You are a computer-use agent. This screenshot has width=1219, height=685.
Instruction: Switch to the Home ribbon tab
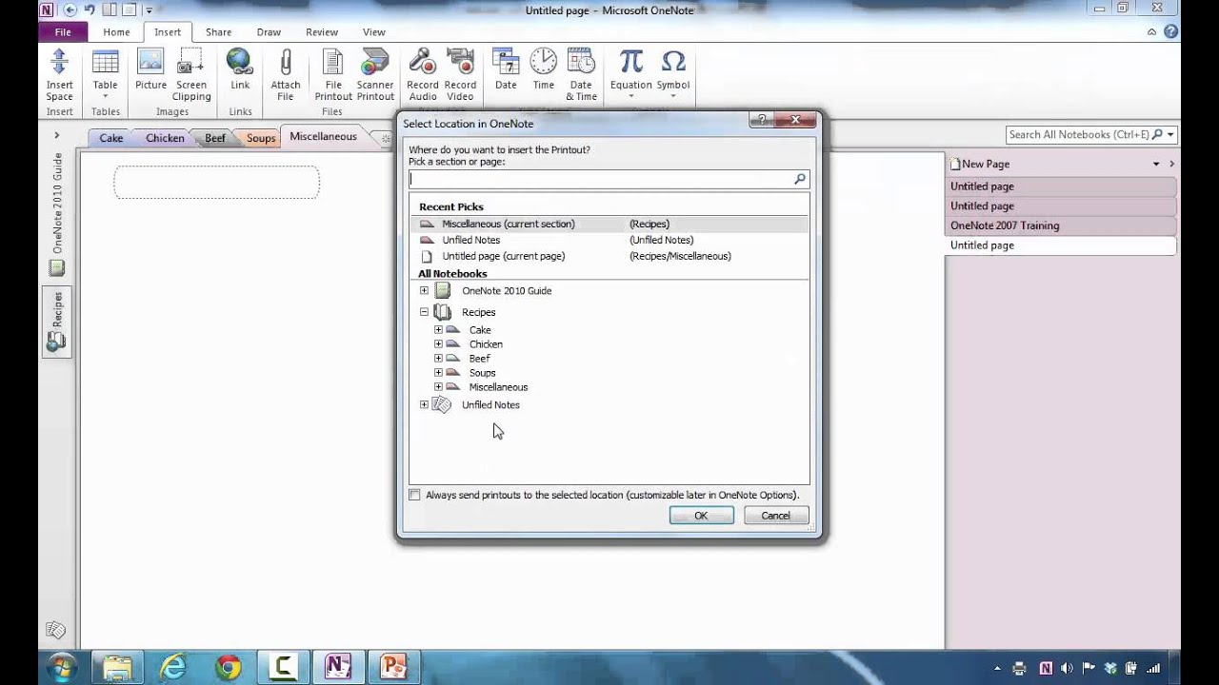(116, 31)
